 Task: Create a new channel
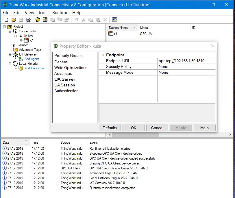(37, 19)
